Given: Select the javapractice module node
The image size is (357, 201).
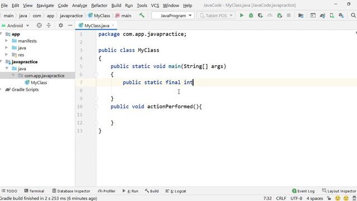Looking at the screenshot, I should 25,61.
